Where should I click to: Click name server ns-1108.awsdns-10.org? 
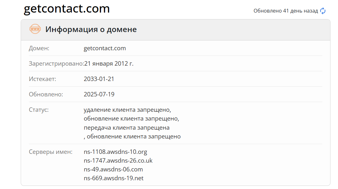click(x=115, y=152)
